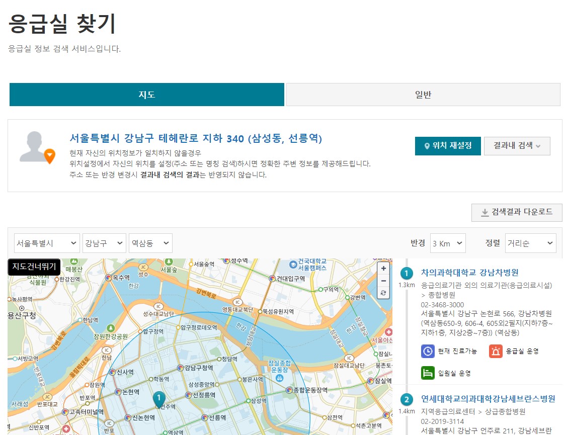Click result list number 2 badge
The width and height of the screenshot is (564, 435).
coord(407,399)
